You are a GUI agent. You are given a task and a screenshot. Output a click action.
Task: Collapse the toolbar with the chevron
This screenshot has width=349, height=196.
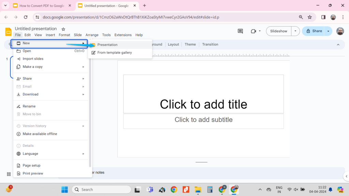click(338, 44)
